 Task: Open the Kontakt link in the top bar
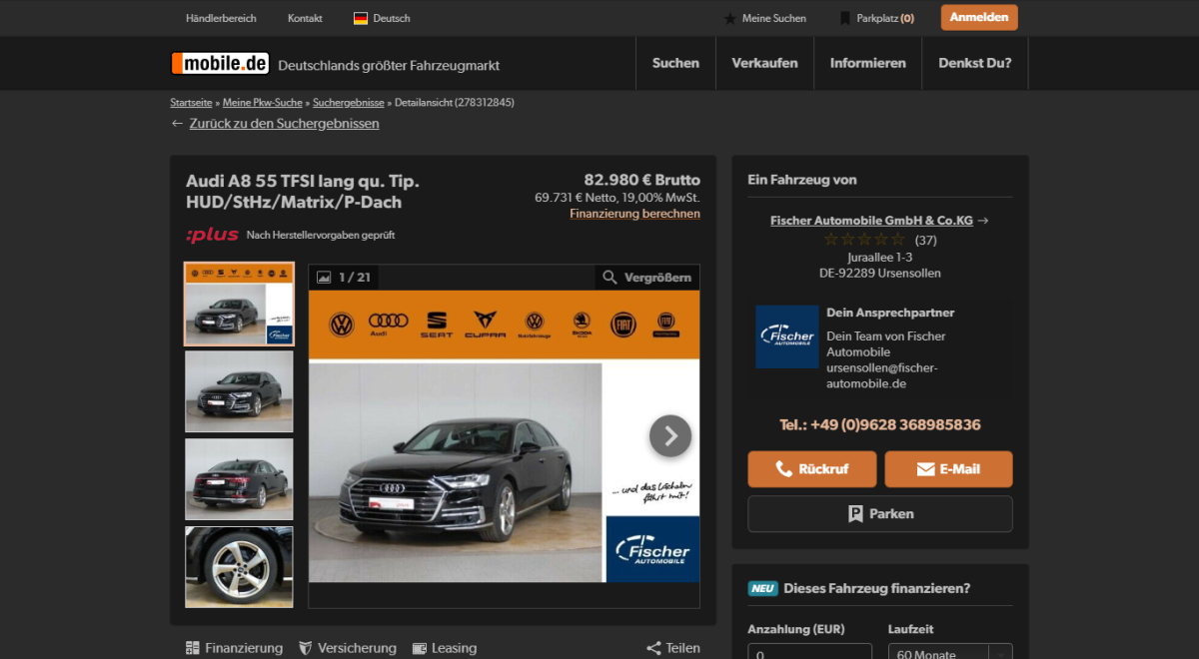(x=305, y=18)
